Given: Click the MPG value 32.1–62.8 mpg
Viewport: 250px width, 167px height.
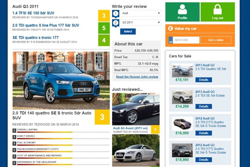Looking at the screenshot, I should pyautogui.click(x=148, y=63).
